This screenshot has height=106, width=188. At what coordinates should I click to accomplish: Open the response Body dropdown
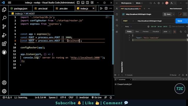[128, 26]
